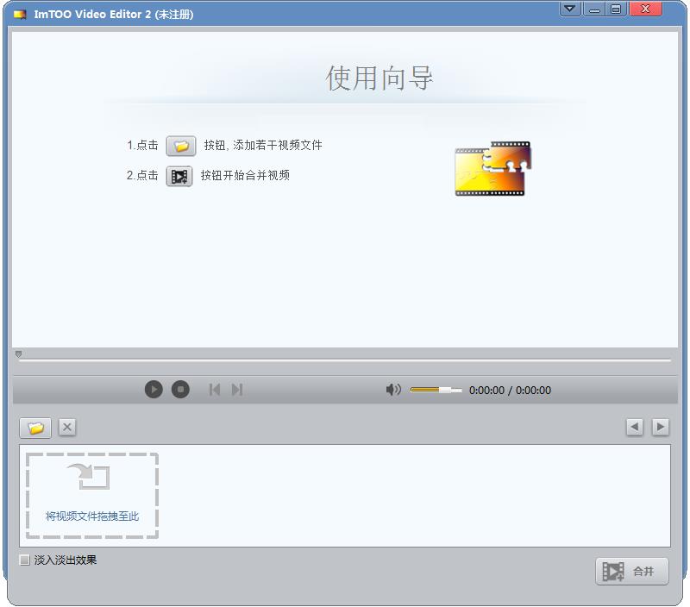Image resolution: width=690 pixels, height=607 pixels.
Task: Move clip left with the left arrow
Action: [635, 427]
